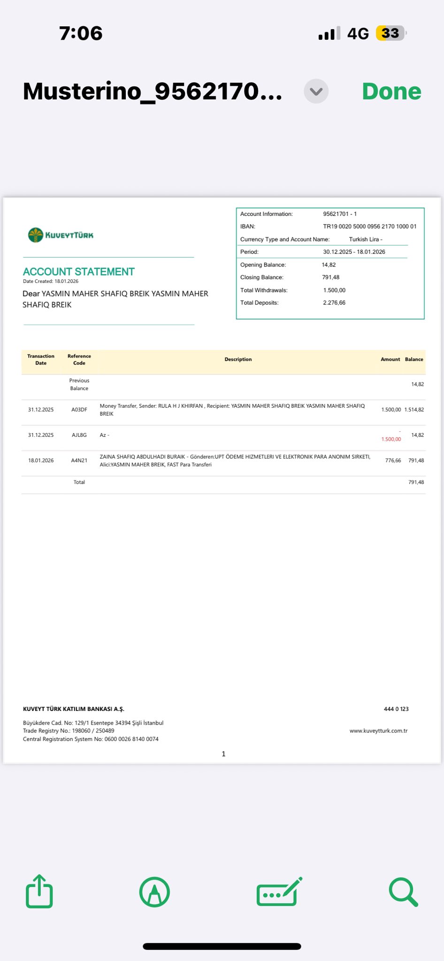Open the Markup pen tool
The height and width of the screenshot is (961, 444).
click(x=154, y=892)
